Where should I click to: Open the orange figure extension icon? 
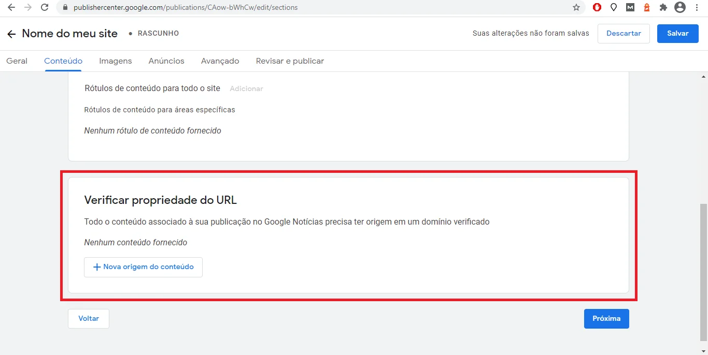[x=647, y=8]
